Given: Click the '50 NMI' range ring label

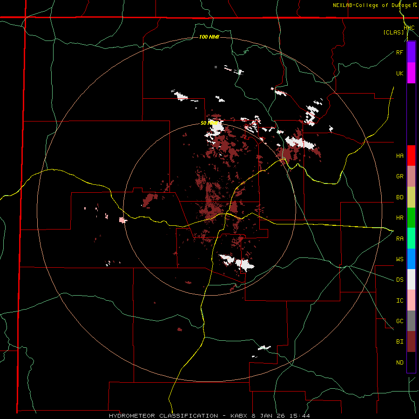Looking at the screenshot, I should tap(209, 123).
